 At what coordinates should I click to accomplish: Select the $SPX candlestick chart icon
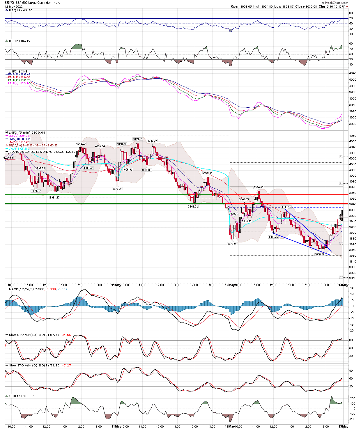pos(7,132)
